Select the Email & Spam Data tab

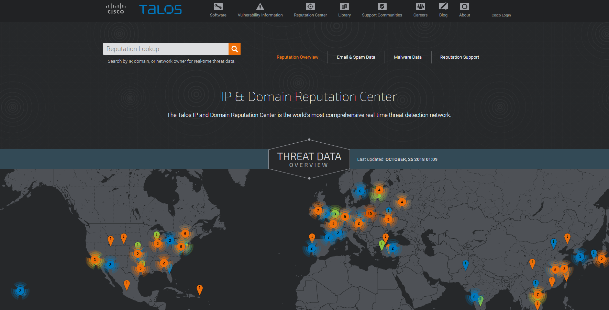coord(356,57)
